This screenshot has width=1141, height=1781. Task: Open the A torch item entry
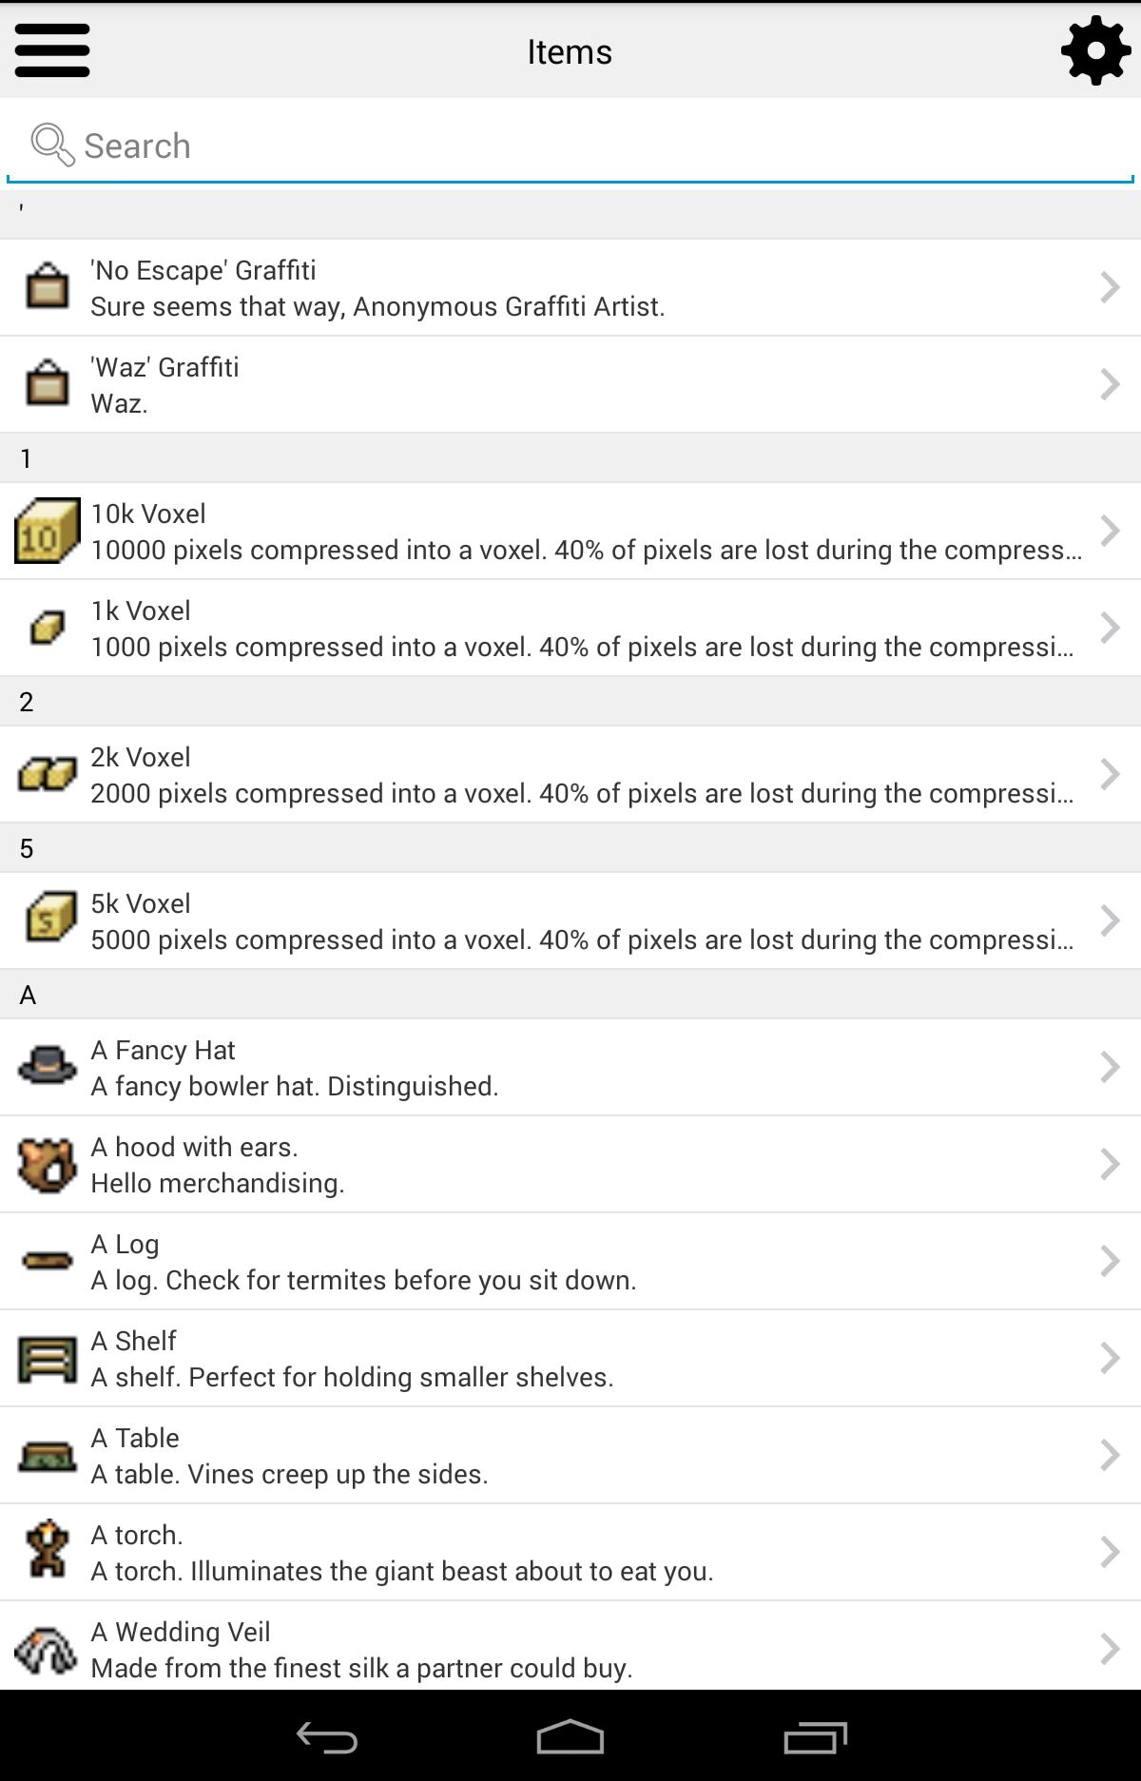570,1552
